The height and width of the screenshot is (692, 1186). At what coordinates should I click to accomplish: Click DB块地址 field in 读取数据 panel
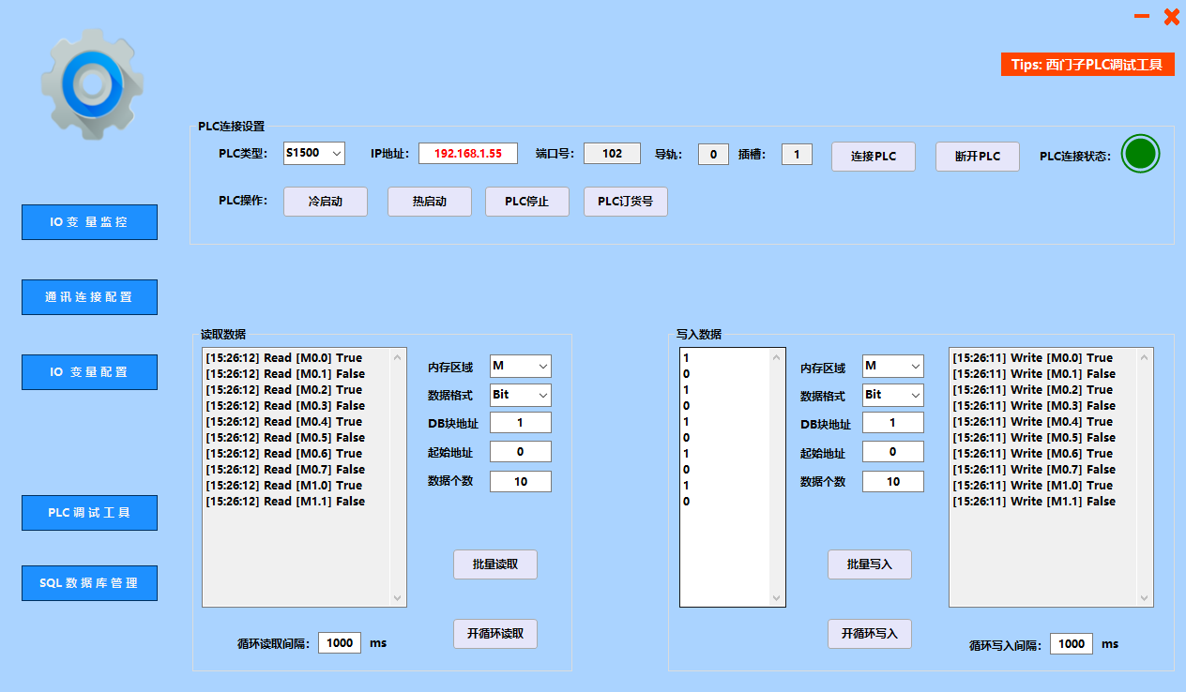521,423
